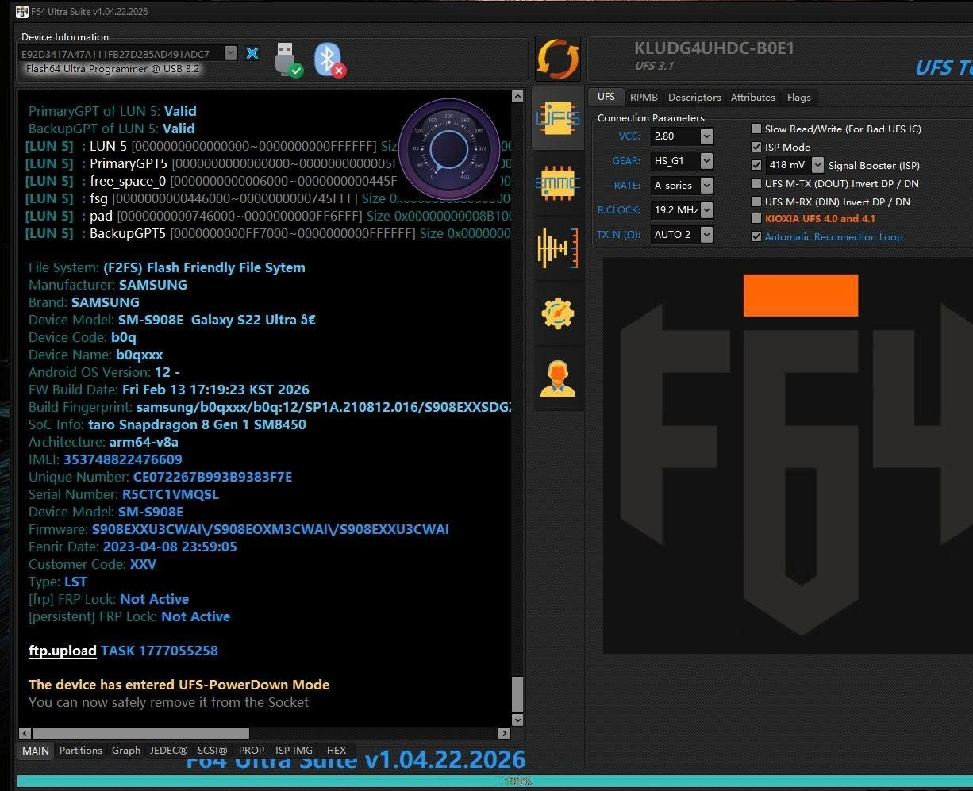Switch to the Attributes tab

(753, 97)
